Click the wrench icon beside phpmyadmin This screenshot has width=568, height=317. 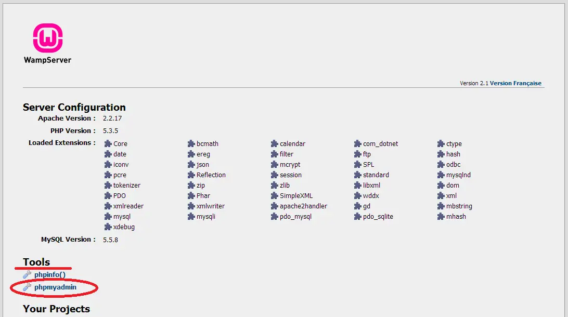pyautogui.click(x=27, y=287)
